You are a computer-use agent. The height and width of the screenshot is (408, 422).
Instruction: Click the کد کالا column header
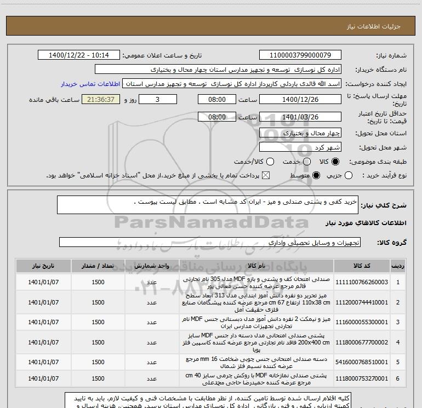tap(362, 266)
